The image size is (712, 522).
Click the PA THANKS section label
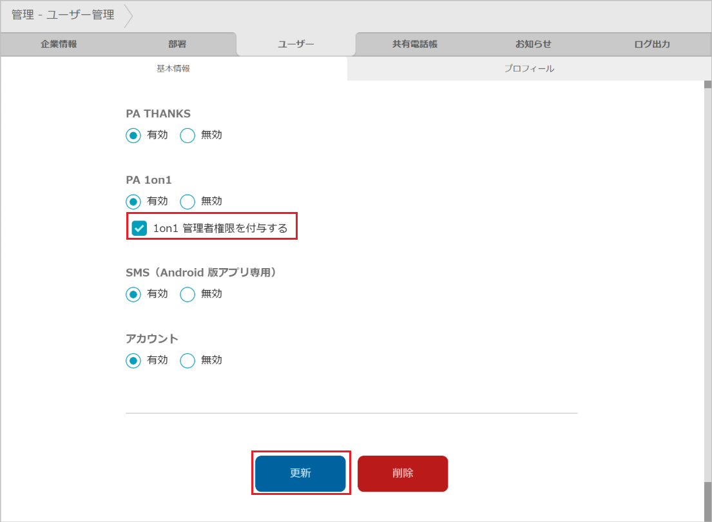click(158, 113)
